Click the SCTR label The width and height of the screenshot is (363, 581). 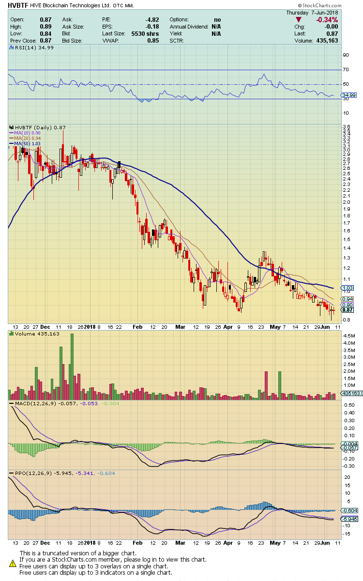coord(177,41)
